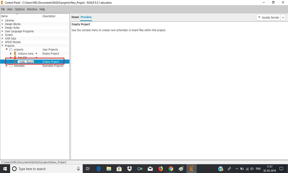The height and width of the screenshot is (173, 288).
Task: Click the Cortana circle icon in search box
Action: tap(14, 169)
